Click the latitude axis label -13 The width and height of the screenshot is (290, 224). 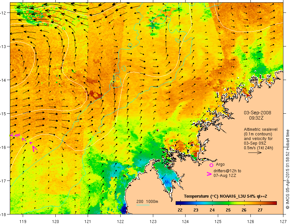3,46
